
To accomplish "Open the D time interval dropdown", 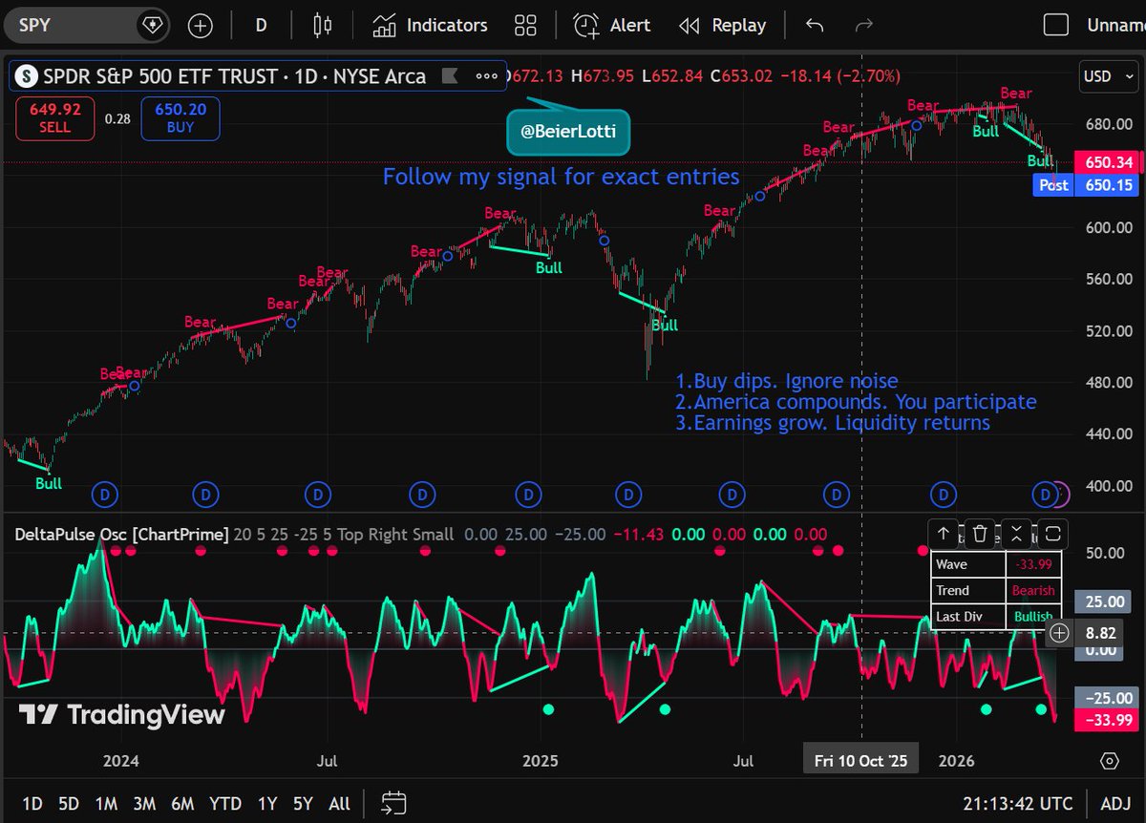I will point(261,26).
